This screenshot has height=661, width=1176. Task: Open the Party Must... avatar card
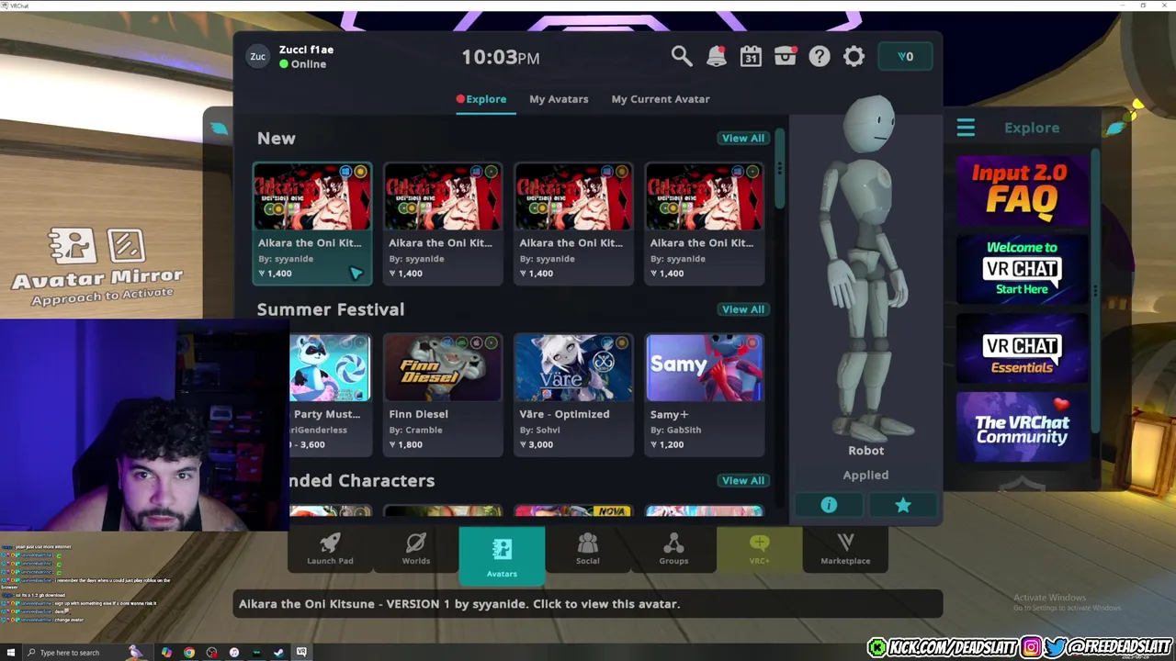pos(331,394)
